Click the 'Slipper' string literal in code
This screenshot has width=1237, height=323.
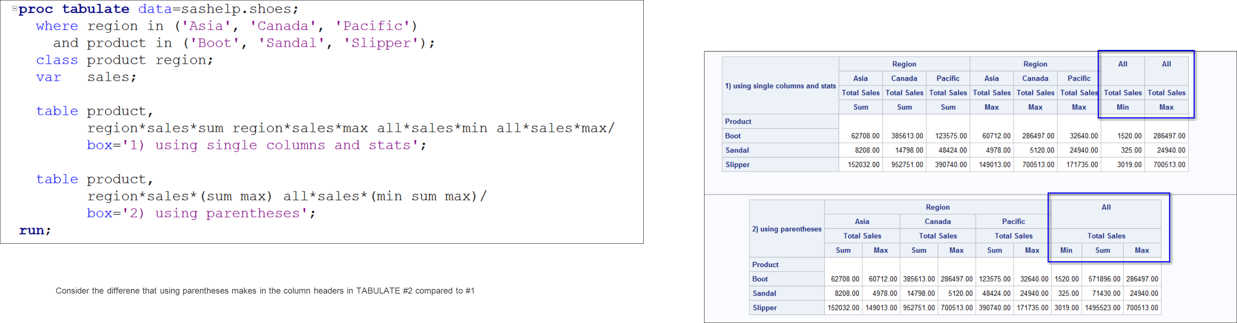[381, 44]
